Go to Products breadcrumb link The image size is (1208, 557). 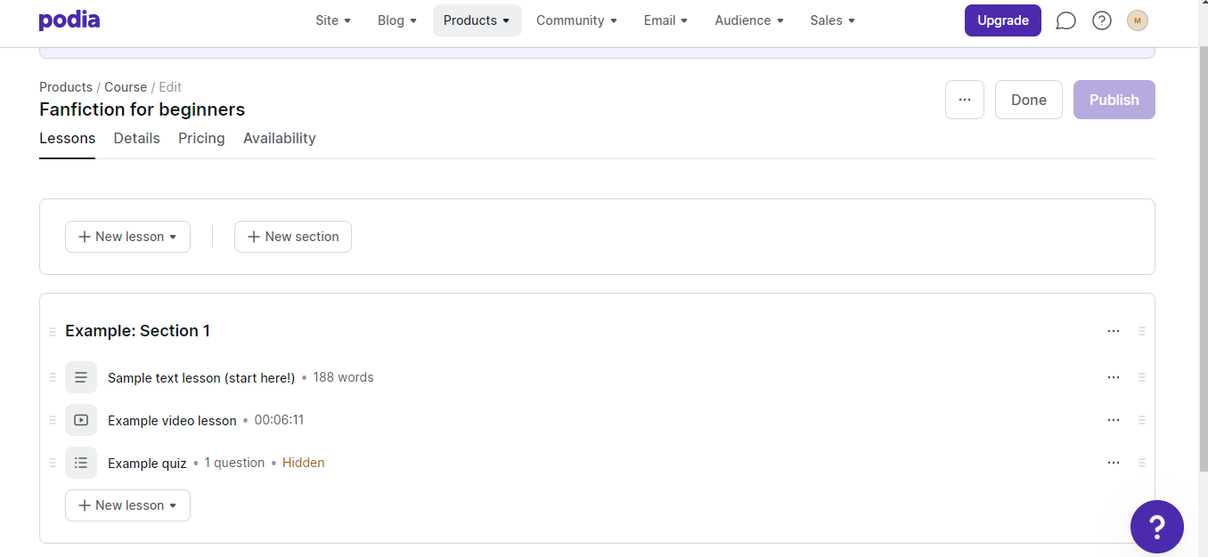(x=66, y=87)
